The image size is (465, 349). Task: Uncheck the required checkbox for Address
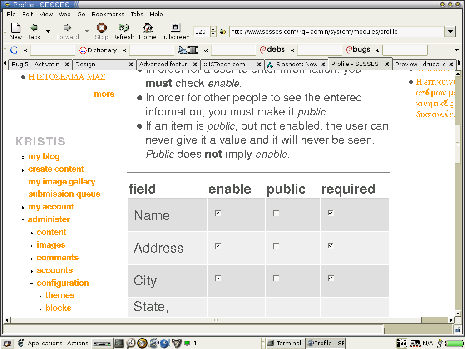(330, 245)
